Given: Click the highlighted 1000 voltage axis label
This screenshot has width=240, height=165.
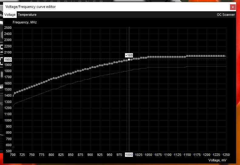Looking at the screenshot, I should tap(129, 155).
